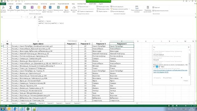This screenshot has height=111, width=197.
Task: Click the sheet horizontal scrollbar
Action: (x=163, y=103)
